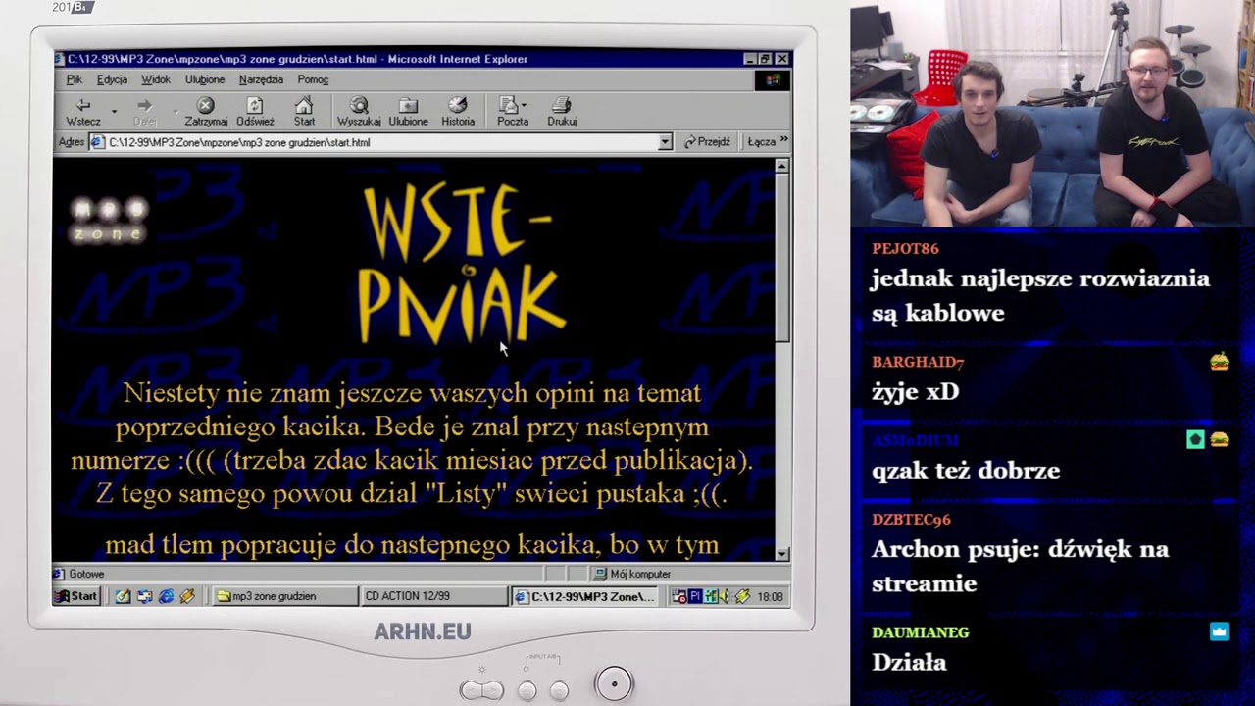
Task: Click the page scrollbar down arrow
Action: 781,554
